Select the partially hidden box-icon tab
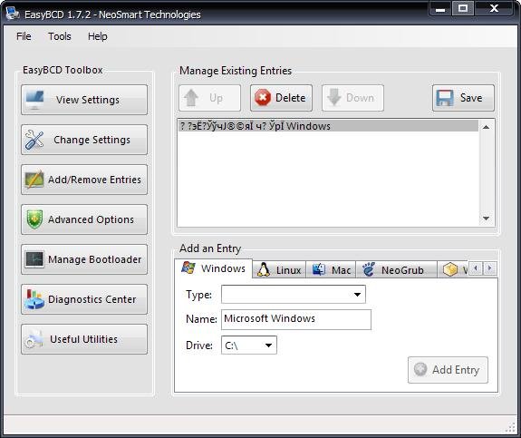Screen dimensions: 521x438 (452, 269)
